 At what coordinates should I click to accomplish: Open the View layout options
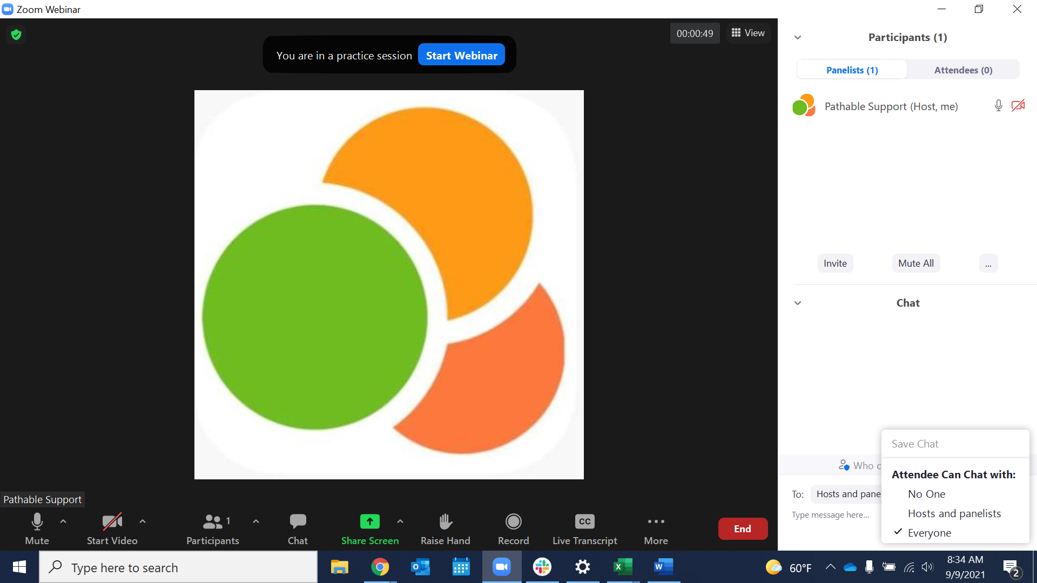pos(748,33)
